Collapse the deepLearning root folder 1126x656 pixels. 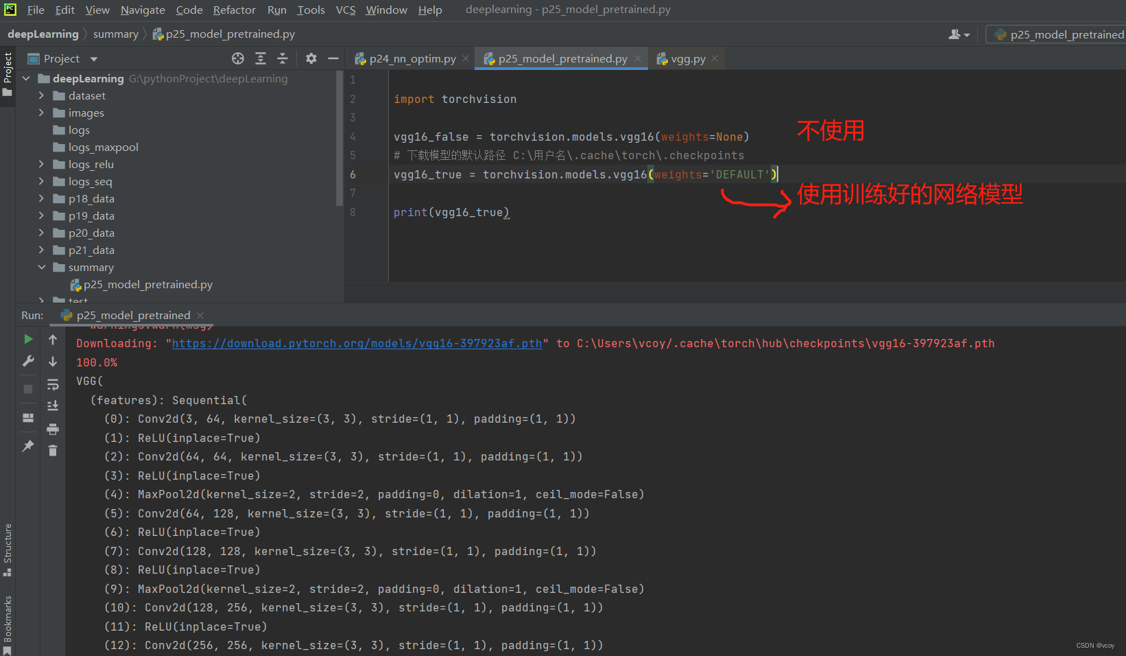tap(26, 78)
